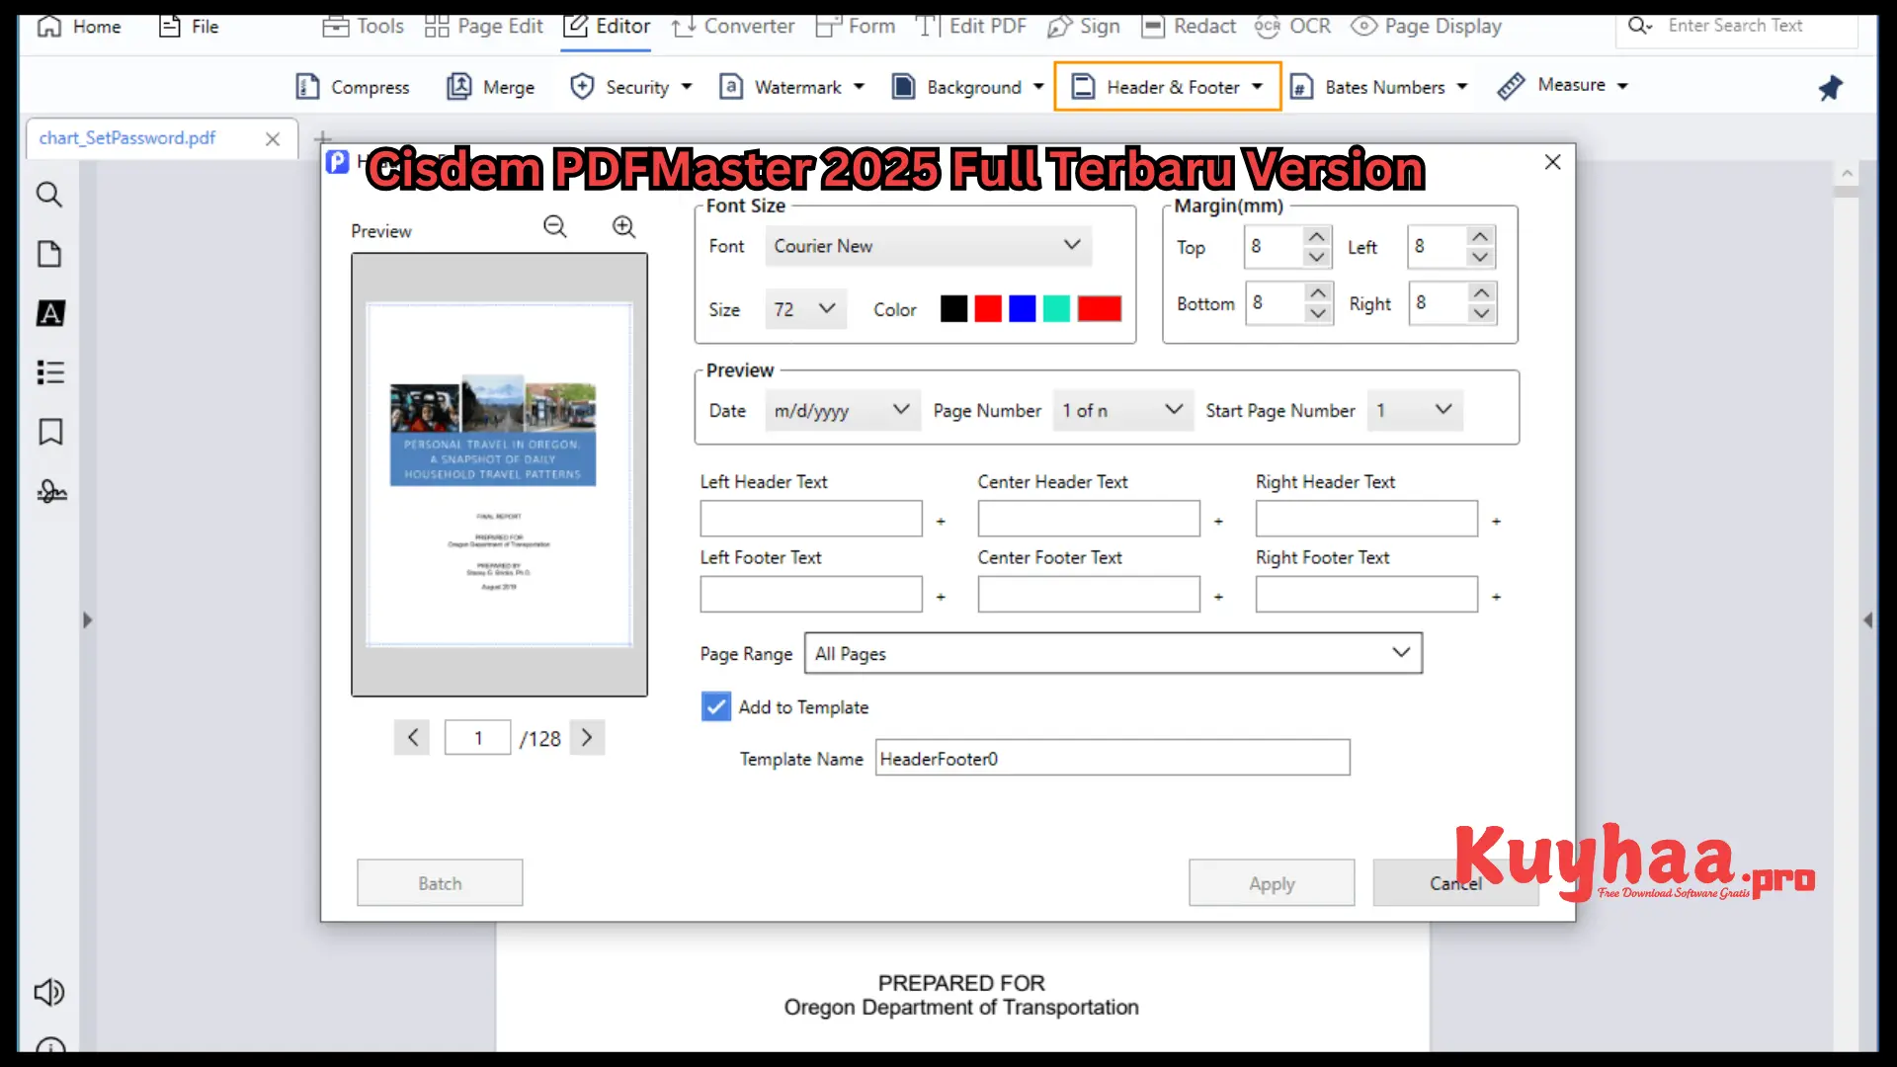Go to next page with right arrow
Image resolution: width=1897 pixels, height=1067 pixels.
pyautogui.click(x=587, y=737)
